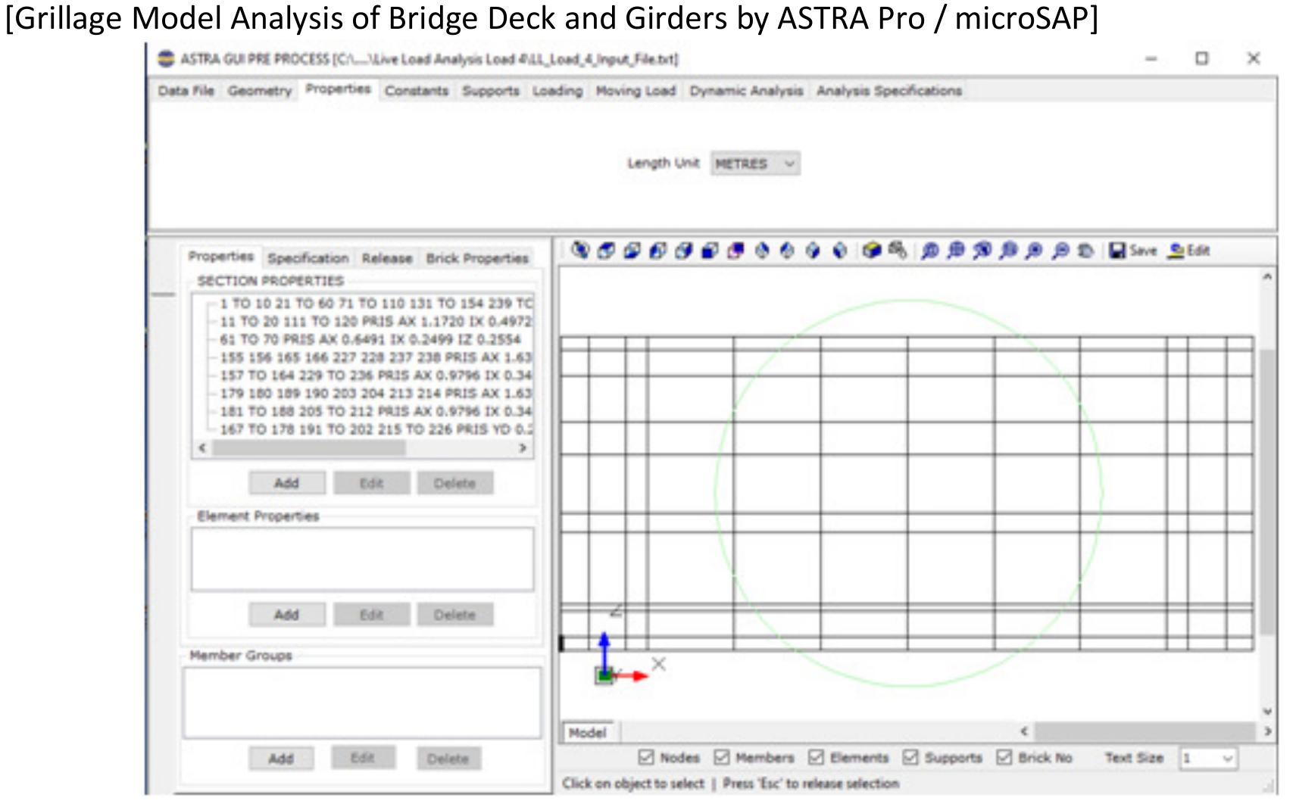Click Add under Member Groups
Screen dimensions: 1296x801
(x=282, y=758)
